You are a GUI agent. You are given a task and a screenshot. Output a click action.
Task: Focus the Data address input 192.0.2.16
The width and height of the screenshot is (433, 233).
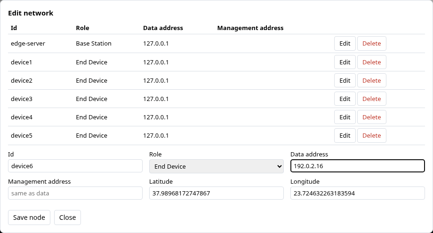tap(357, 166)
